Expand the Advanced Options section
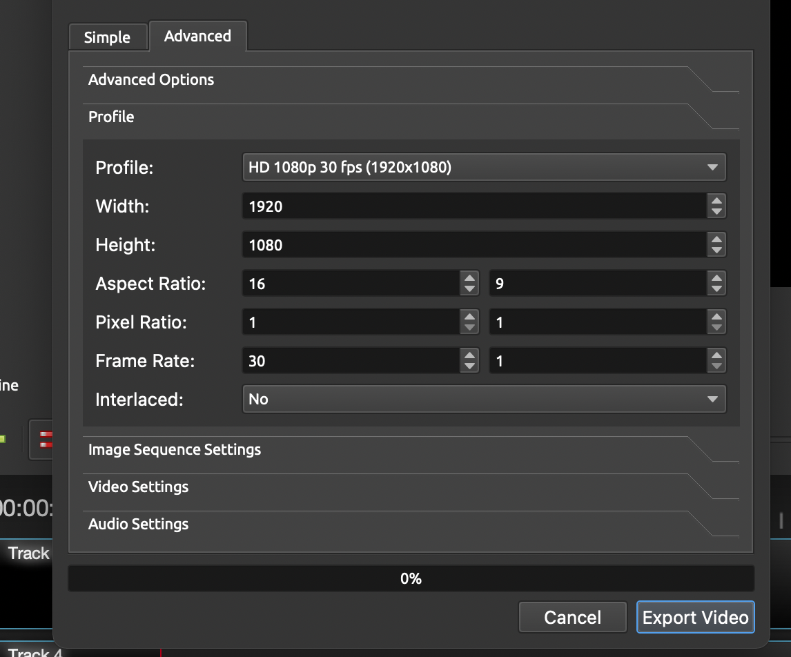Viewport: 791px width, 657px height. [x=411, y=79]
